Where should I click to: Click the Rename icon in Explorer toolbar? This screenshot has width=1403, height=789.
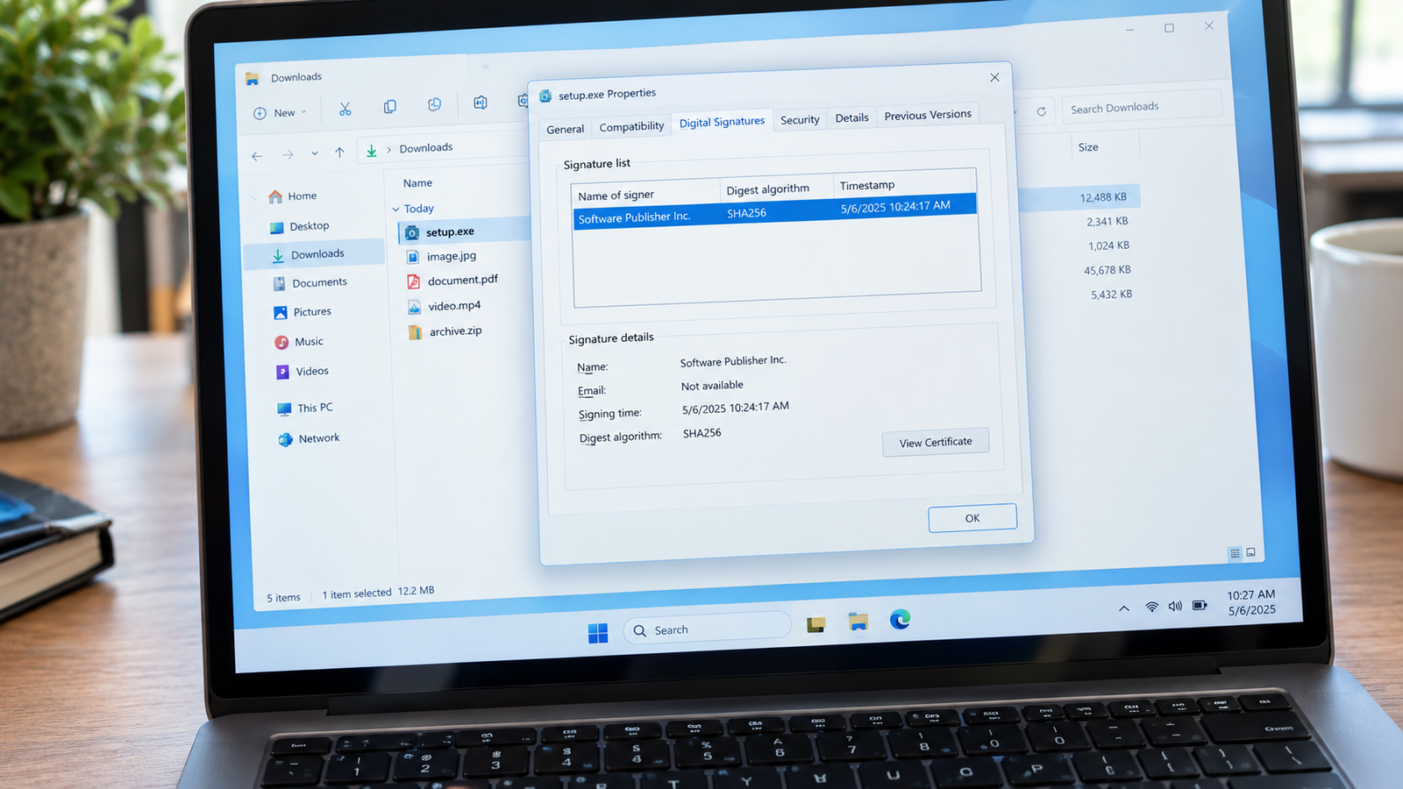[481, 103]
